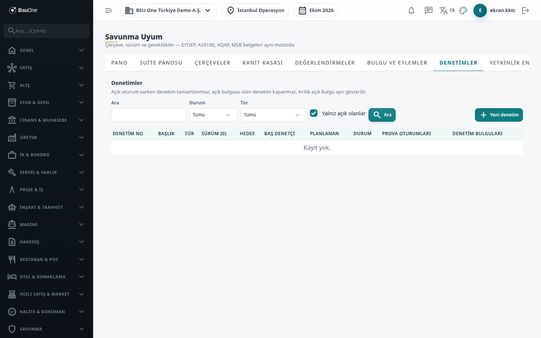This screenshot has height=338, width=541.
Task: Open the Durum filter dropdown
Action: (x=213, y=115)
